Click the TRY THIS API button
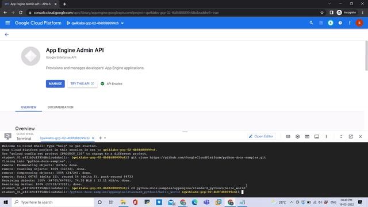 82,83
